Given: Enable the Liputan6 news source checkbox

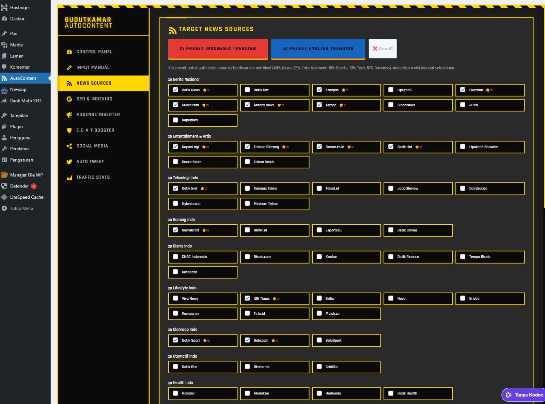Looking at the screenshot, I should 391,90.
